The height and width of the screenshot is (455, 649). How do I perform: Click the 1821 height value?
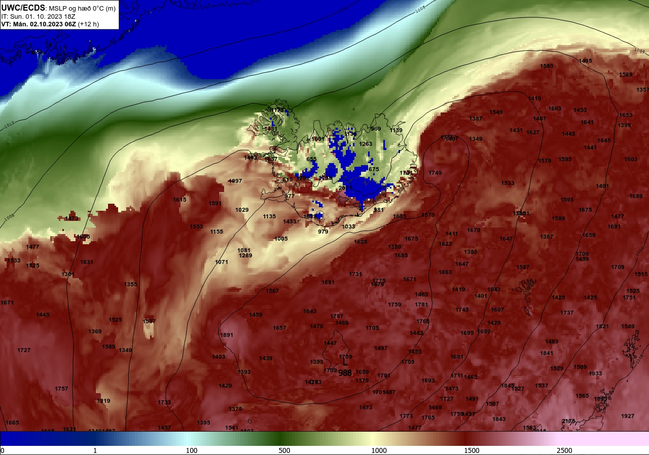click(x=602, y=326)
